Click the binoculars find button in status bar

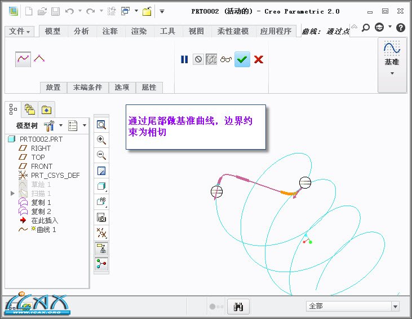point(238,307)
